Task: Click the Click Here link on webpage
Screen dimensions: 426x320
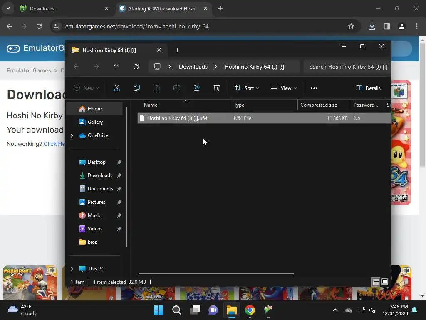Action: pyautogui.click(x=54, y=144)
